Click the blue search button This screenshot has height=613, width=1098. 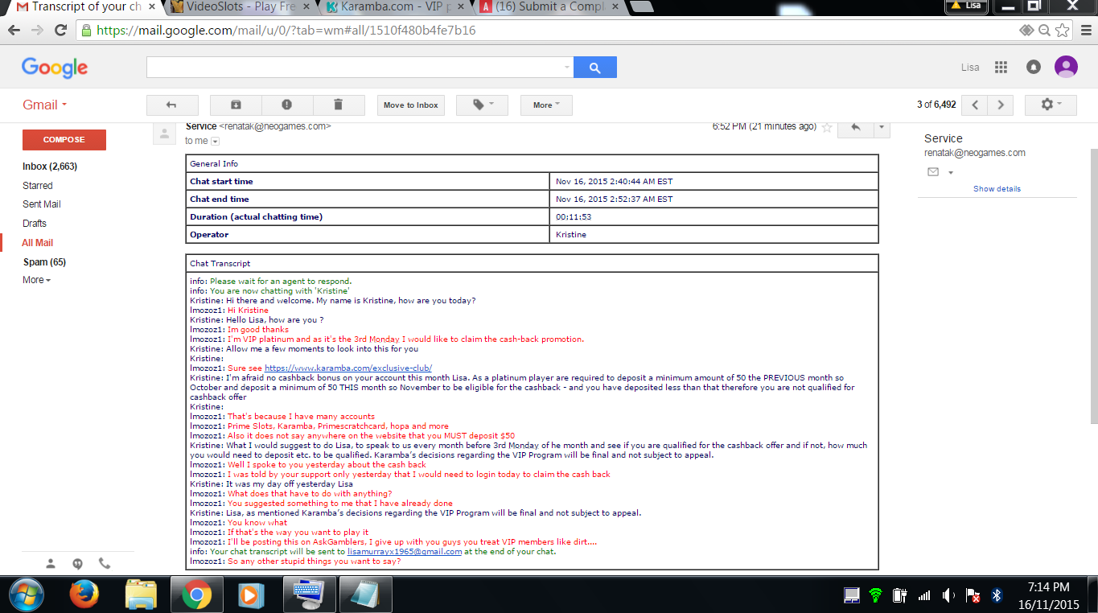tap(595, 68)
